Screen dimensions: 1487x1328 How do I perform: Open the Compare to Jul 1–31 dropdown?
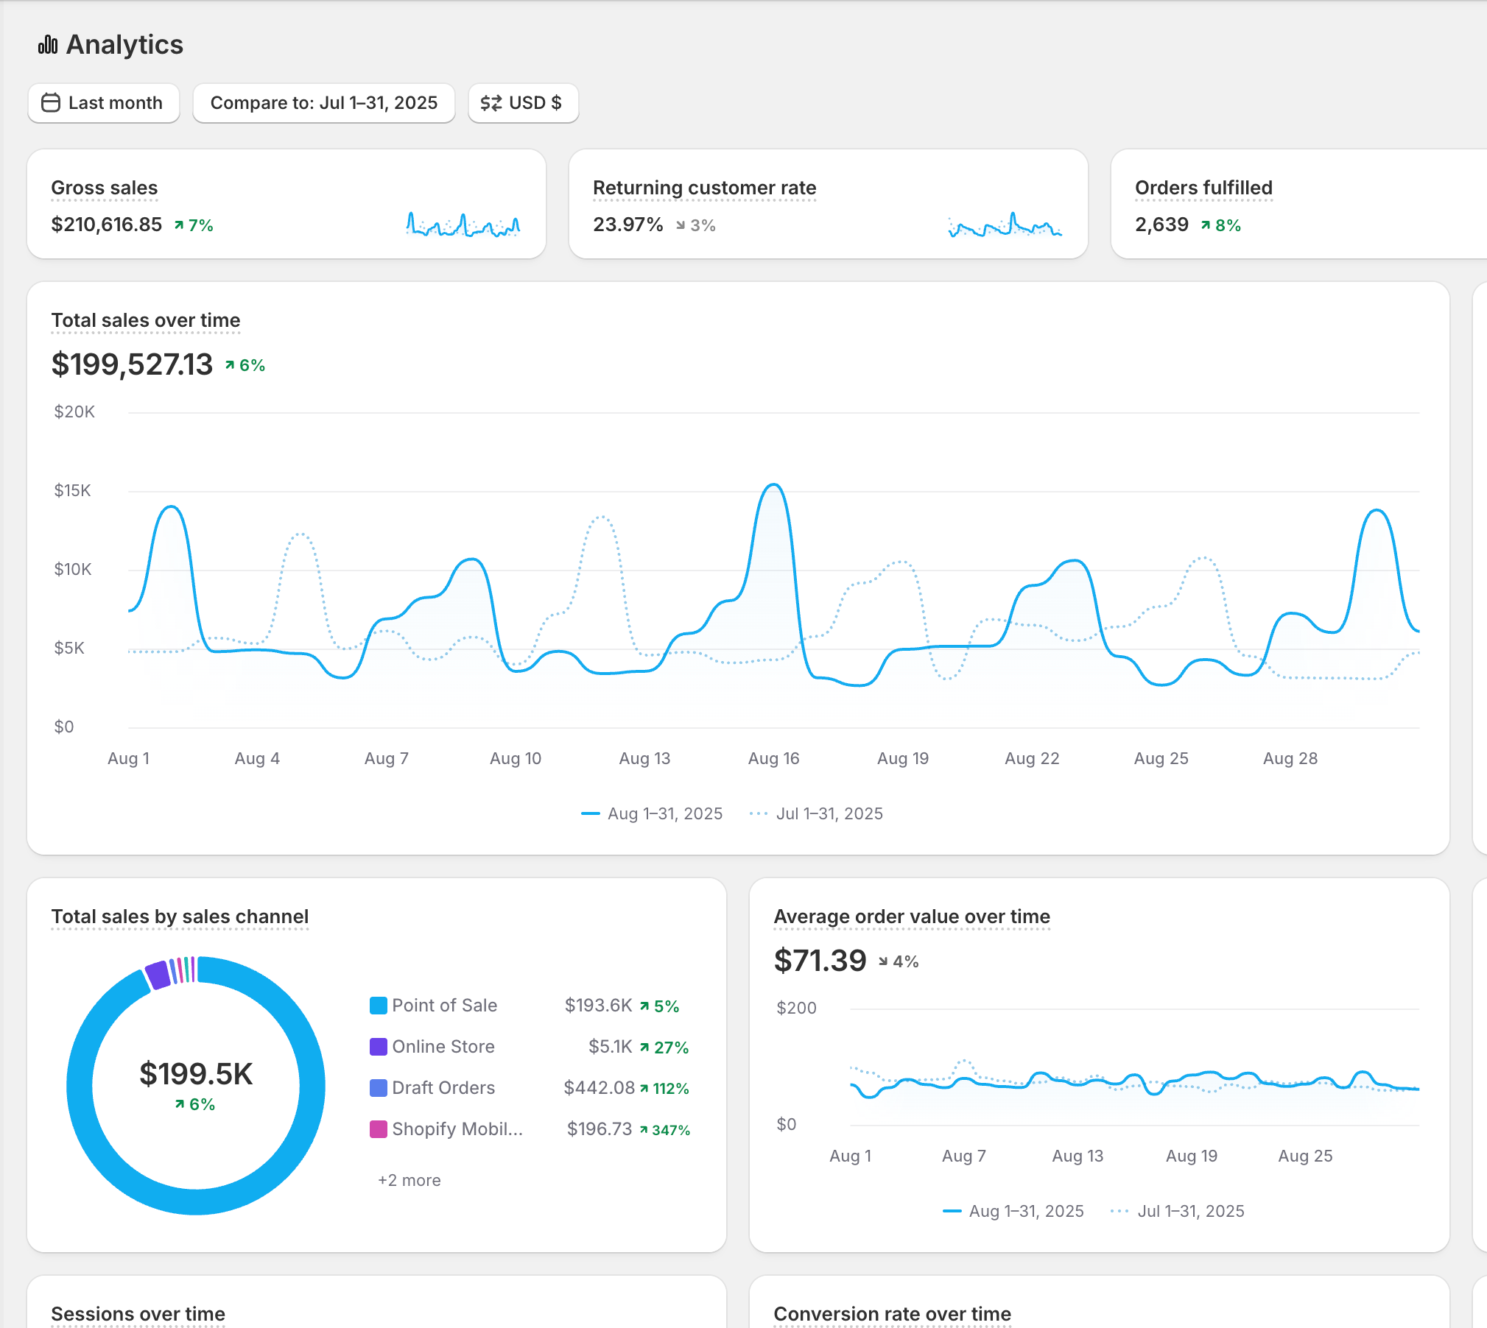[x=323, y=102]
